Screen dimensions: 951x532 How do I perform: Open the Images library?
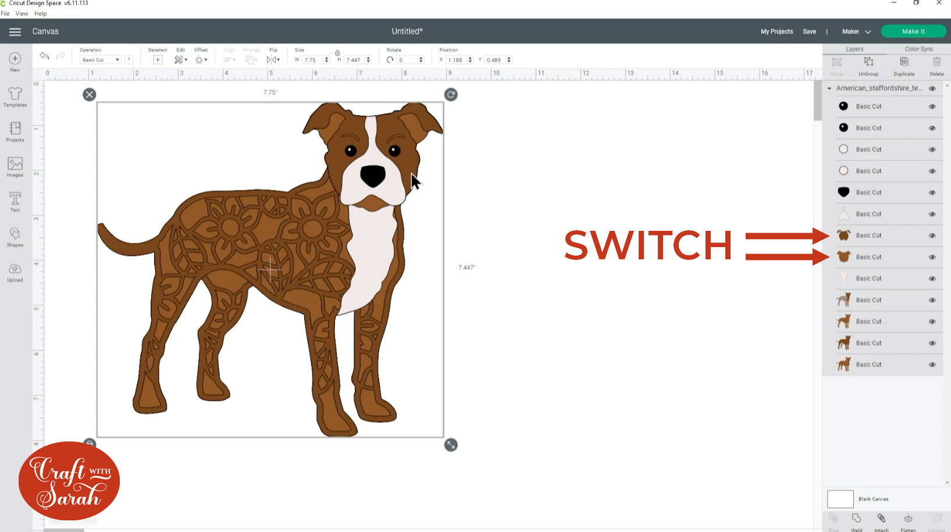(x=15, y=166)
